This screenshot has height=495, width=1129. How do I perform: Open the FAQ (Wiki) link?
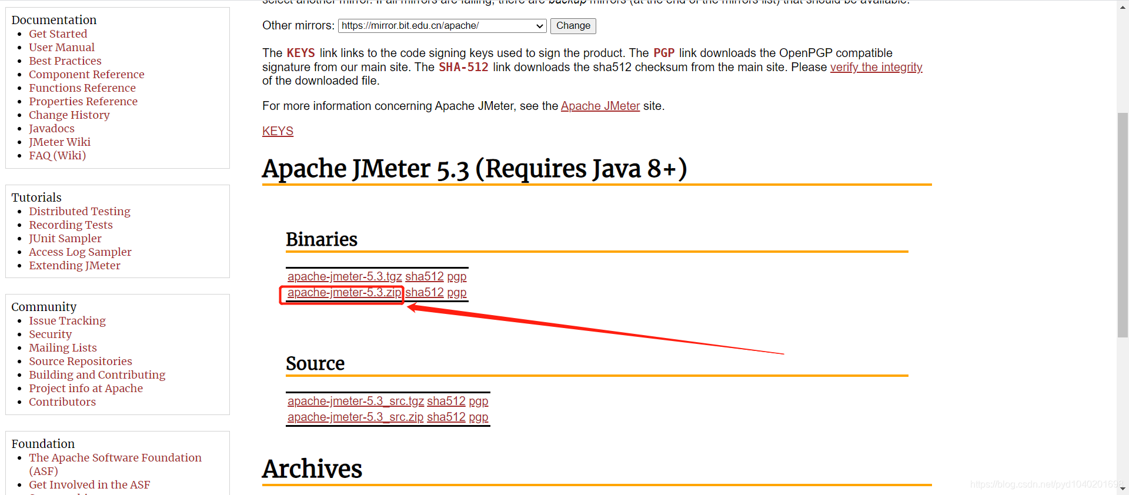coord(58,156)
